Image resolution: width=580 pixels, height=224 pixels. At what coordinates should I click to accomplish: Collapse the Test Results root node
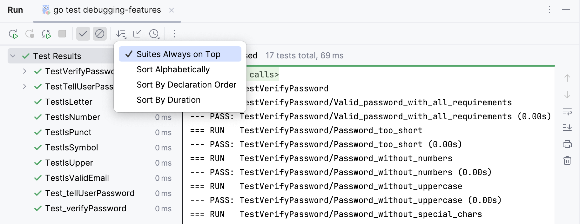click(13, 56)
